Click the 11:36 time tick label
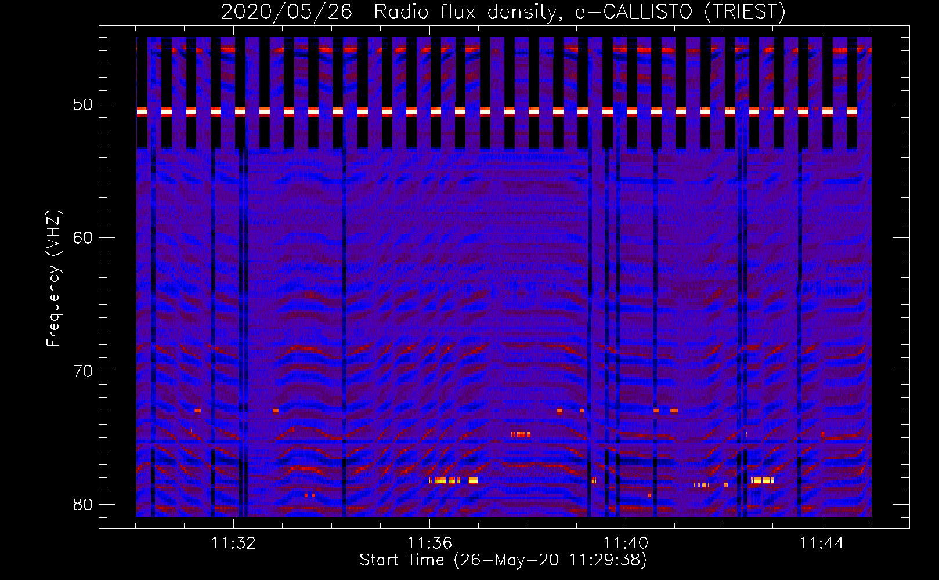Screen dimensions: 939x580 [x=429, y=543]
